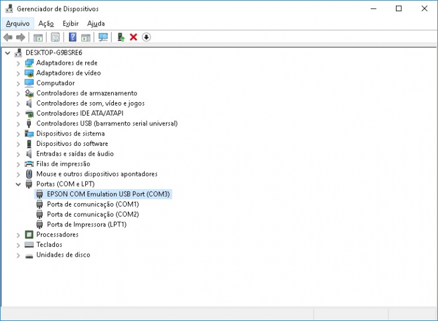
Task: Click the DESKTOP-G9BSRE6 computer icon
Action: [x=19, y=53]
